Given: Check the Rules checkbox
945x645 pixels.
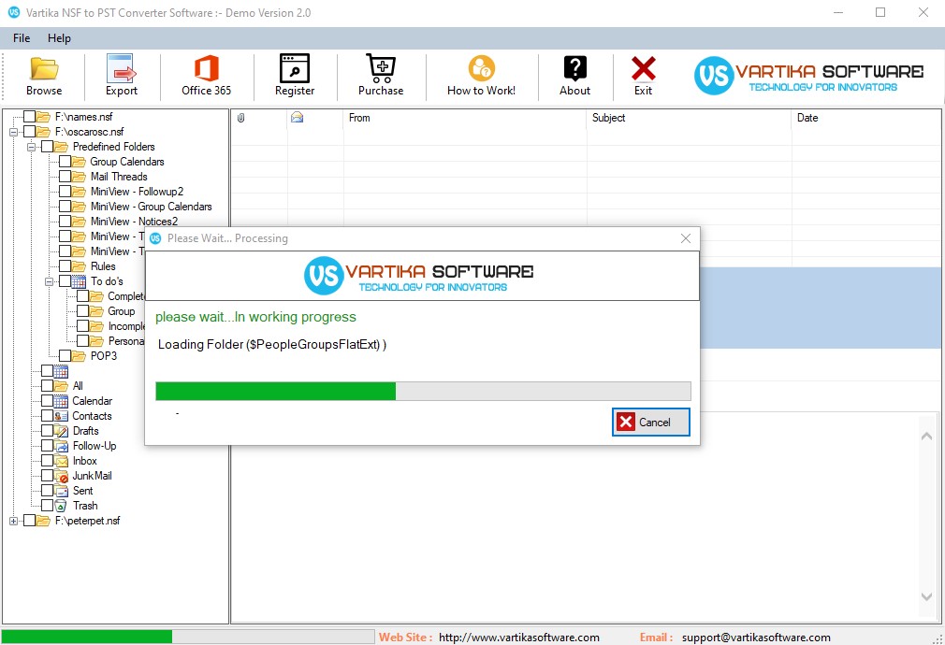Looking at the screenshot, I should 65,266.
